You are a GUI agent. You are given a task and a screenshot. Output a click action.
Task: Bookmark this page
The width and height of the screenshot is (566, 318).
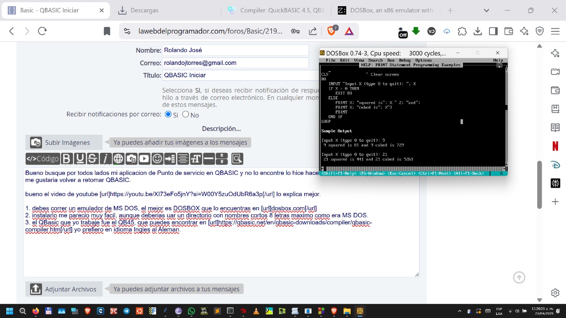(107, 31)
